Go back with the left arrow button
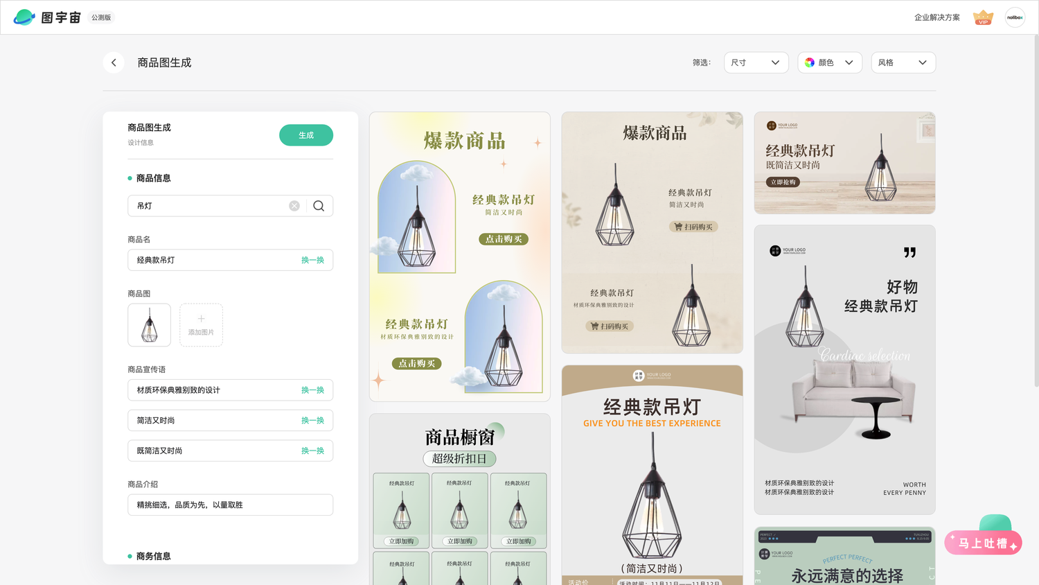This screenshot has height=585, width=1039. tap(114, 62)
